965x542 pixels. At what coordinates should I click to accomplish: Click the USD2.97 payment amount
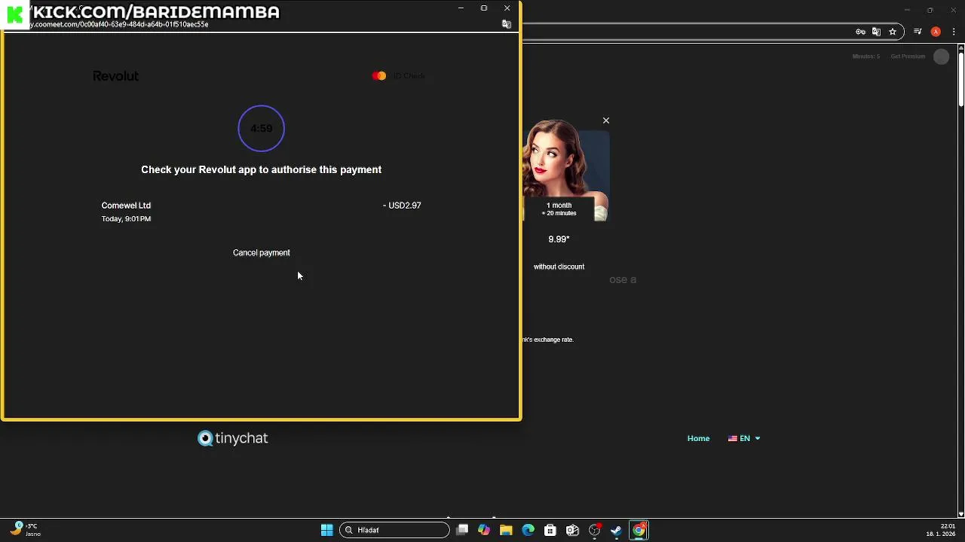point(402,206)
